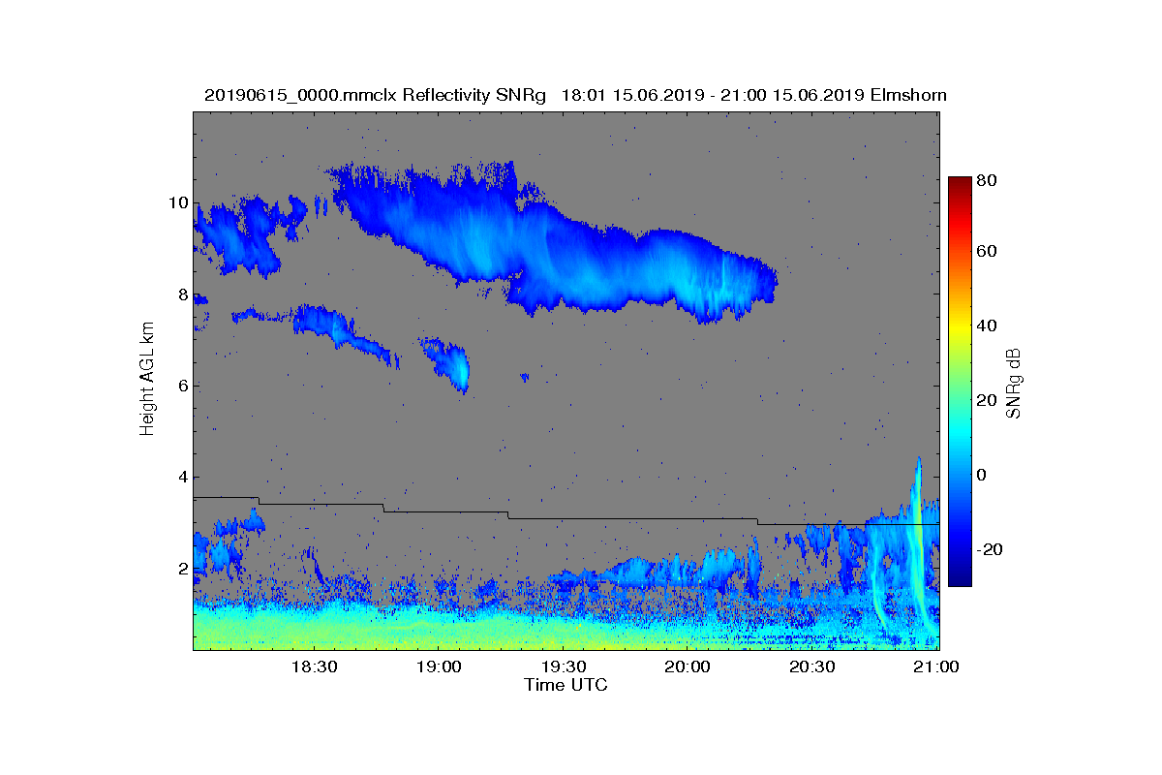Click the large cirrus cloud echo near 9 km
Screen dimensions: 1162x775
point(552,242)
